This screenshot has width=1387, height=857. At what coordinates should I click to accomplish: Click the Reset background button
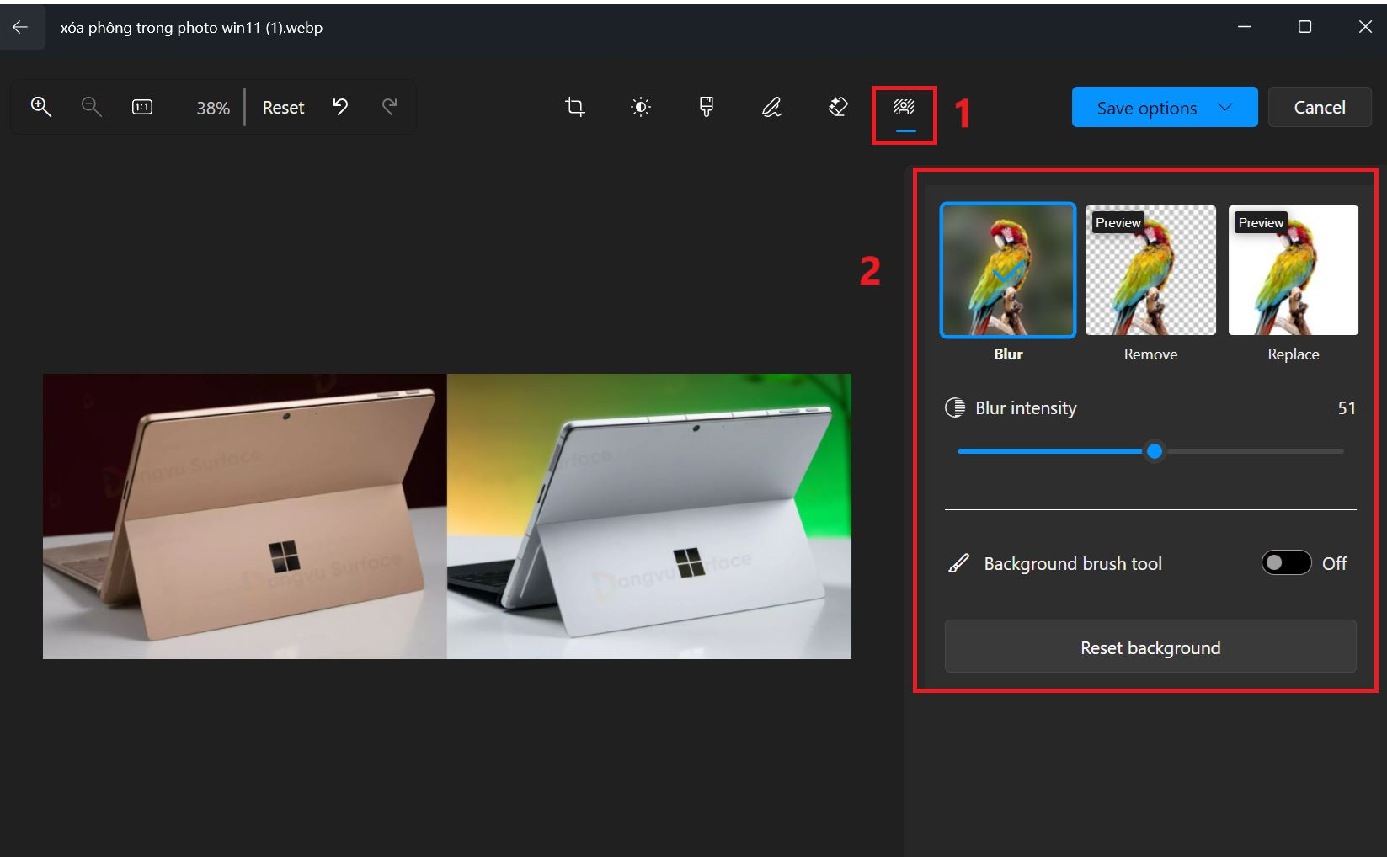tap(1150, 647)
